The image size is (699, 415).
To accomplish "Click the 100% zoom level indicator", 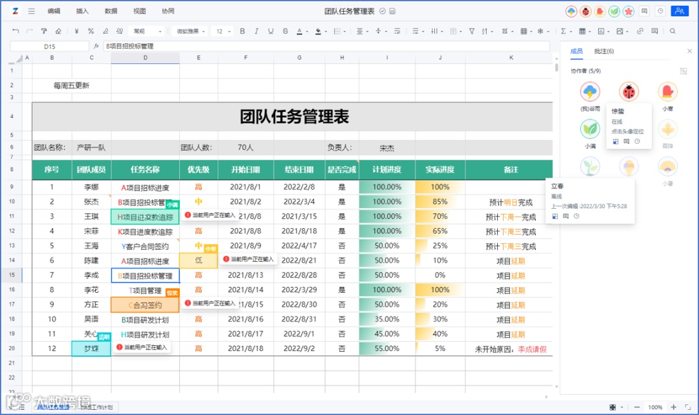I will 655,407.
